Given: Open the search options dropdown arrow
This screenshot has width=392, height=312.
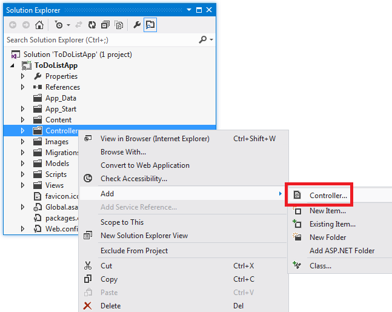Looking at the screenshot, I should click(211, 40).
